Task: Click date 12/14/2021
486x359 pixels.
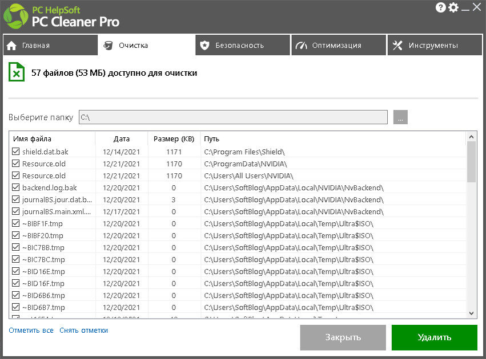Action: [x=122, y=152]
